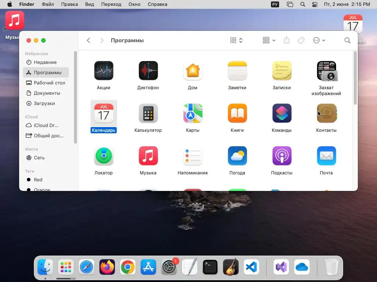This screenshot has height=282, width=377.
Task: Select the Карты app icon
Action: 193,113
